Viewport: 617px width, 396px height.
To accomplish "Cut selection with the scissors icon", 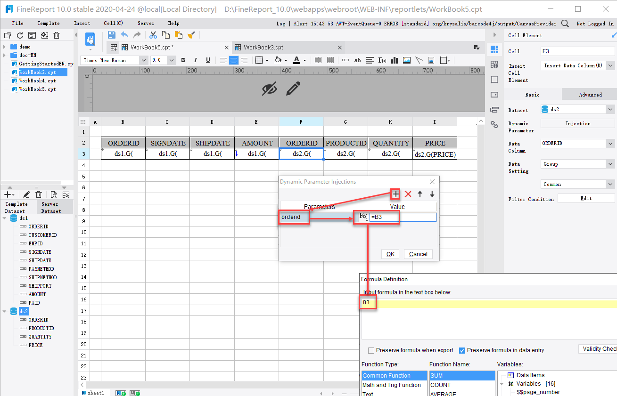I will click(x=153, y=34).
